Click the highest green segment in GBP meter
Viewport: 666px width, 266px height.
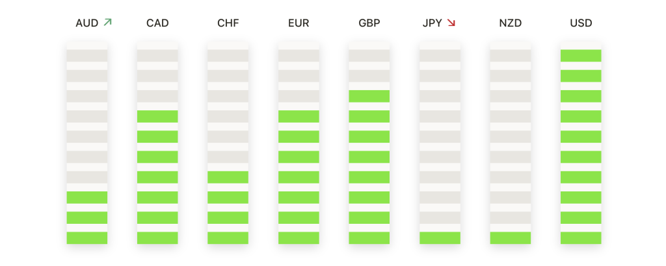coord(369,96)
